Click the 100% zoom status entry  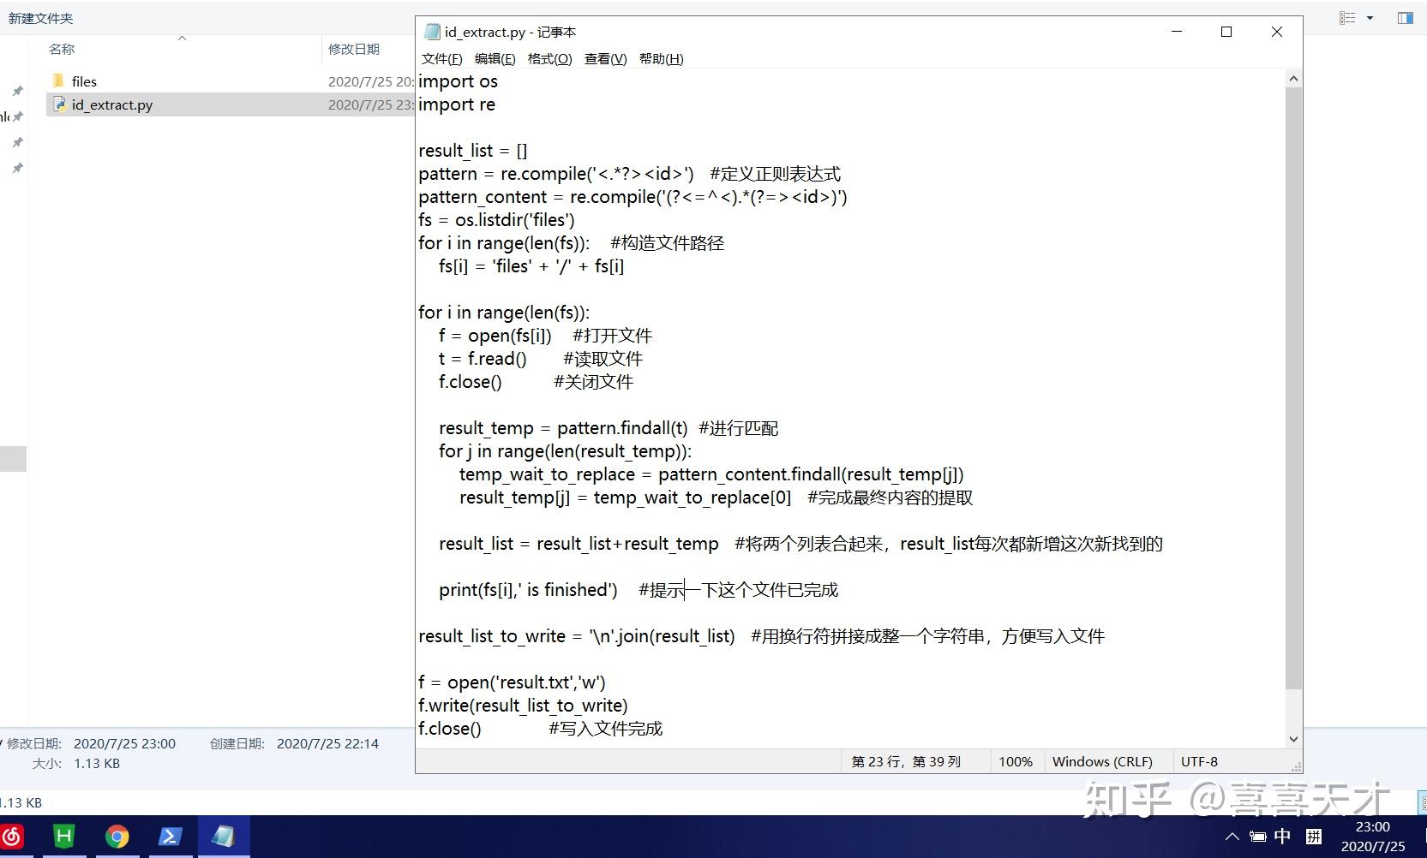(1016, 761)
